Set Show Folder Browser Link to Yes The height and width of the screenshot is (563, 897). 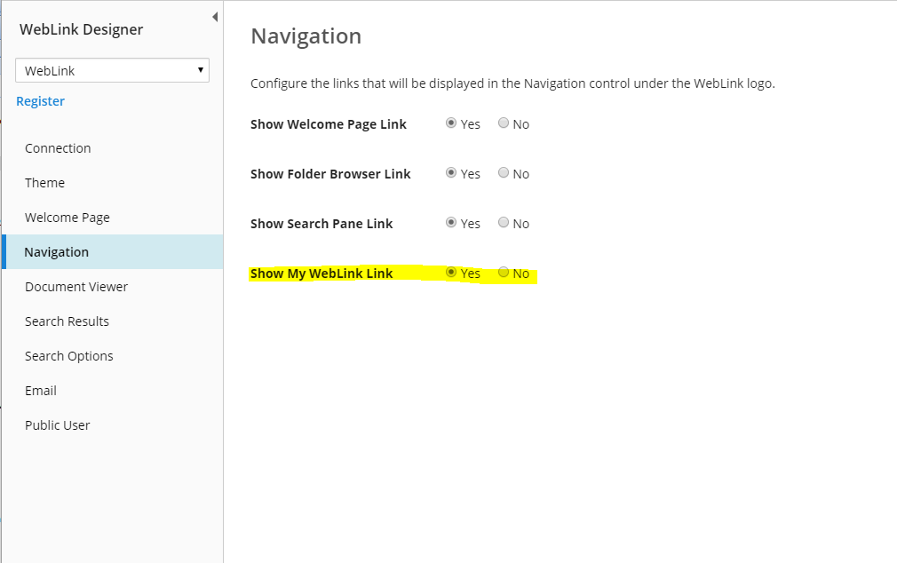[x=451, y=173]
